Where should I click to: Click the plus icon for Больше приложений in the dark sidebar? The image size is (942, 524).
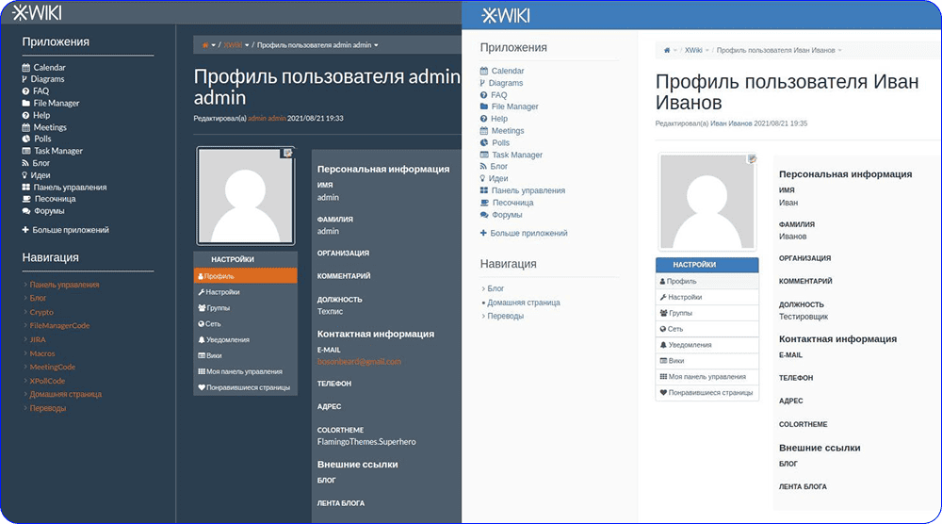[25, 230]
